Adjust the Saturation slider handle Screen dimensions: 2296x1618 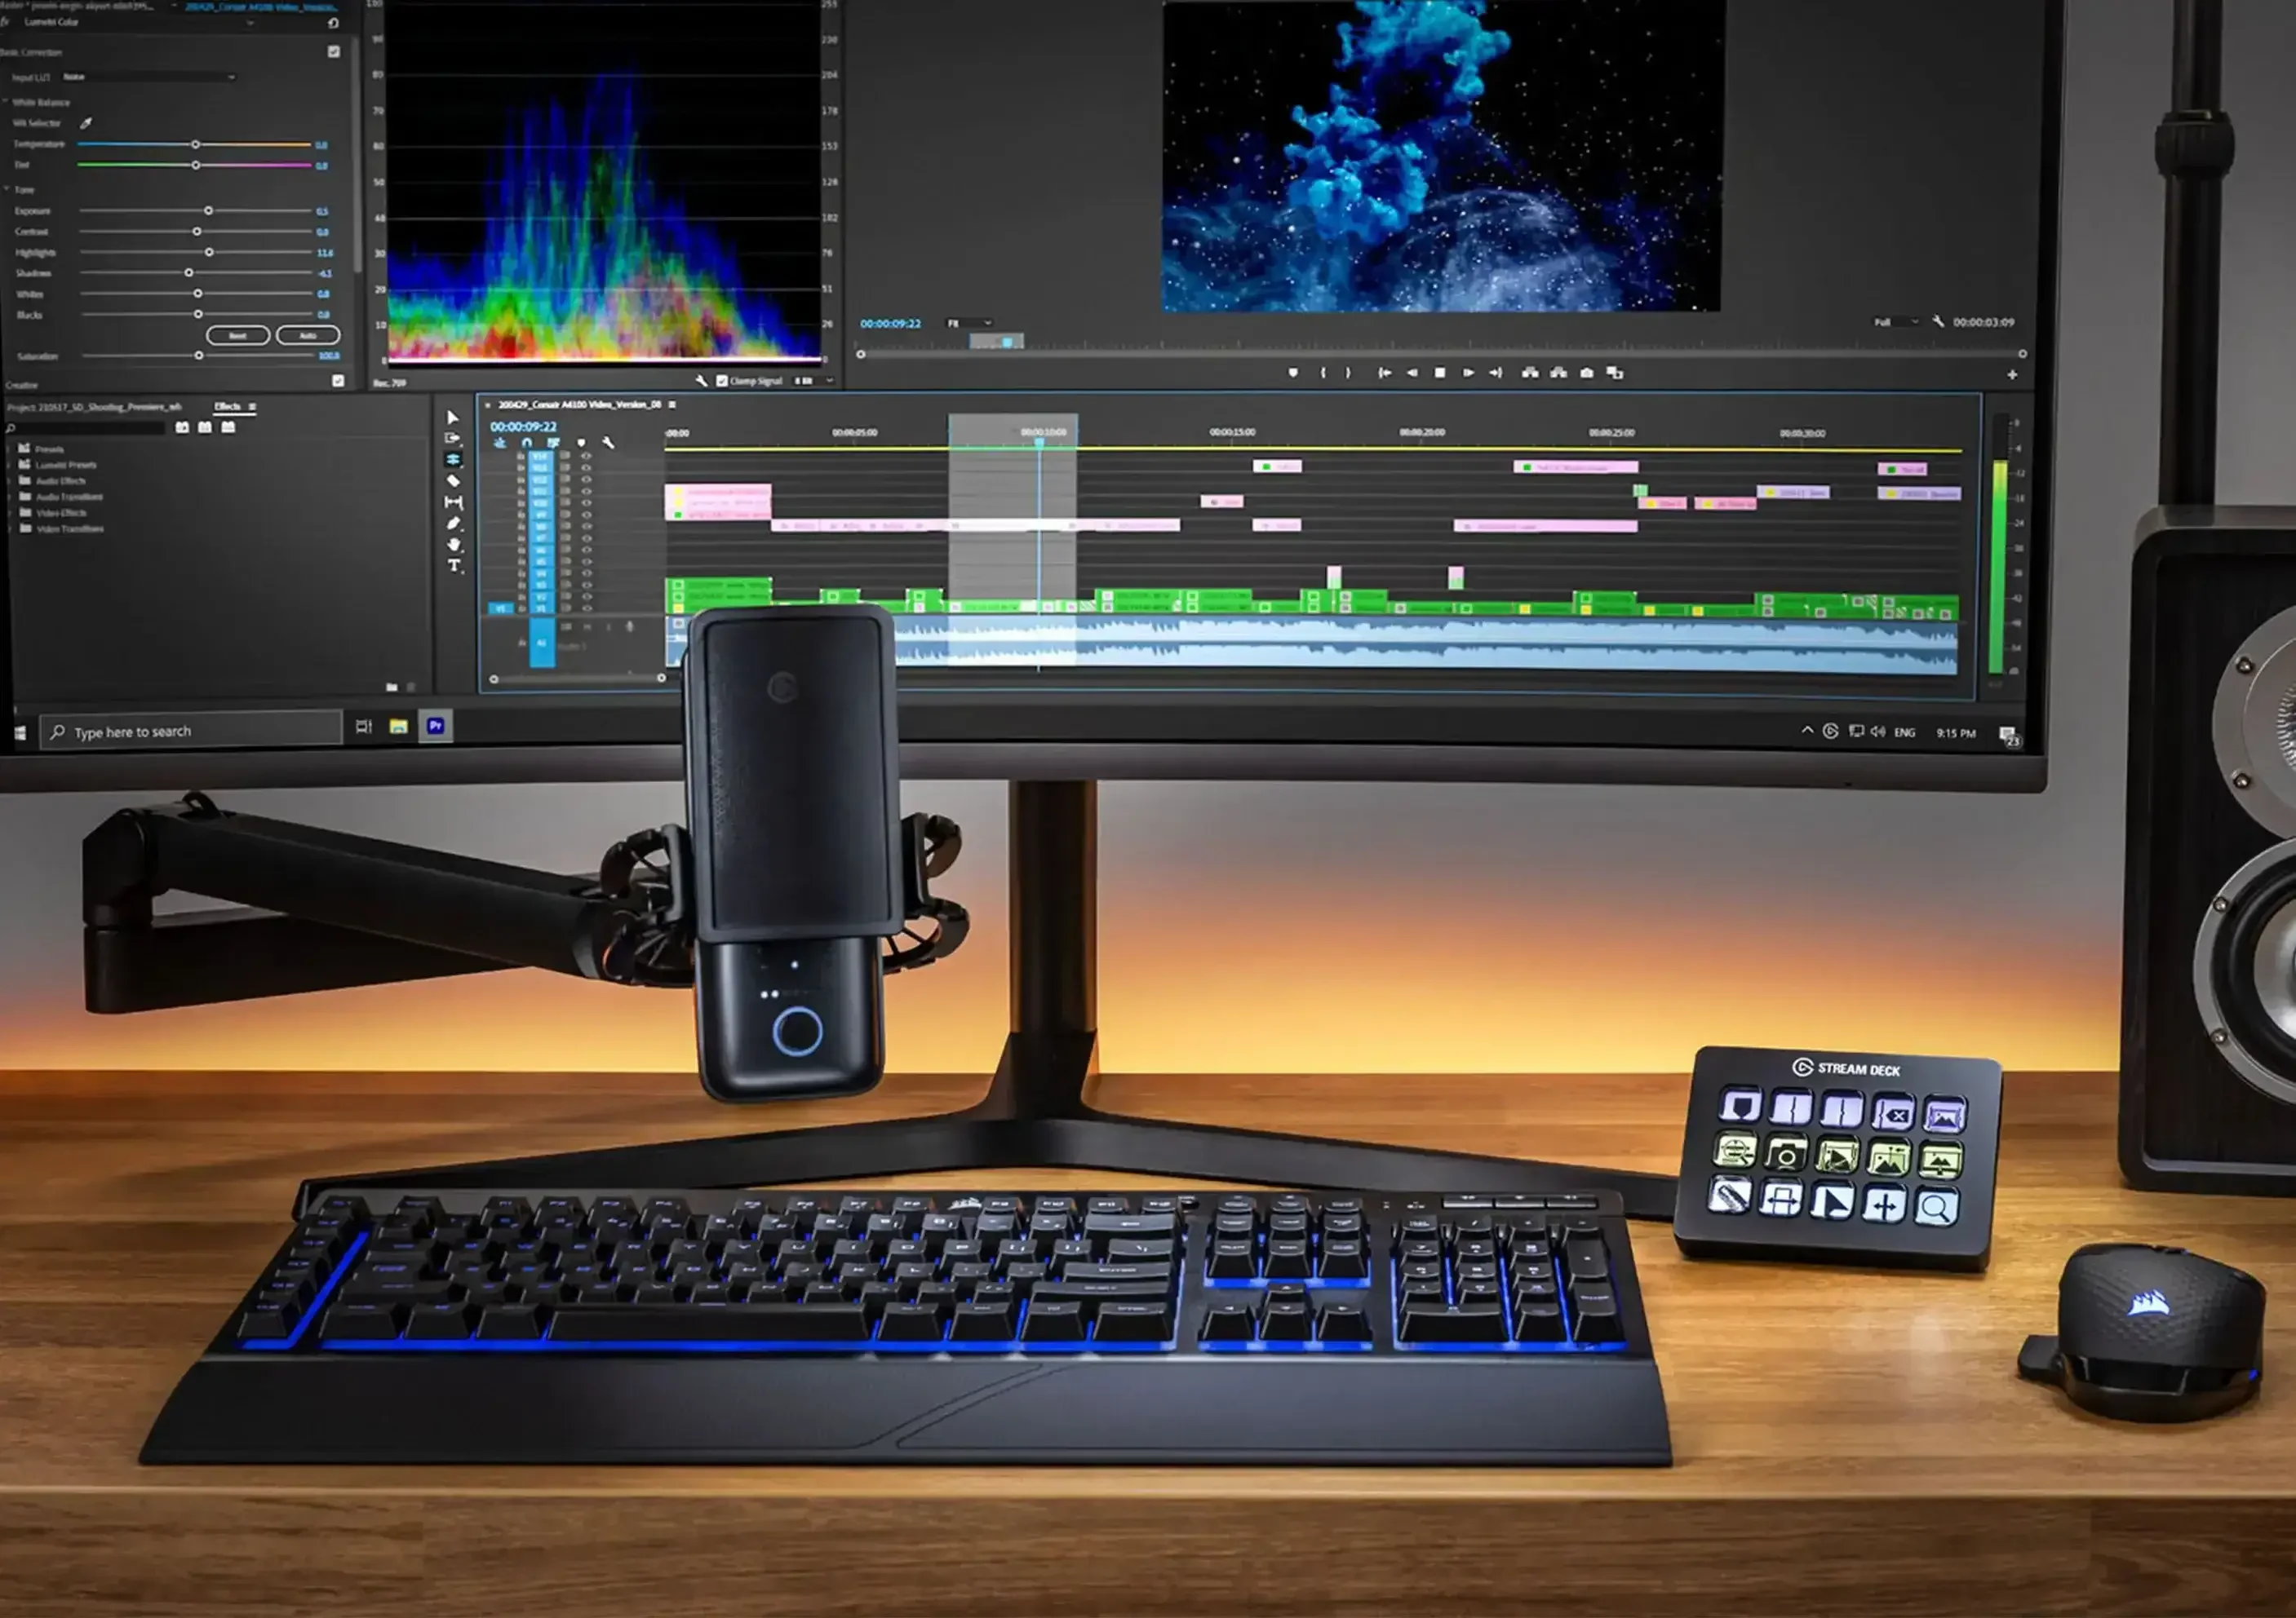pos(199,355)
